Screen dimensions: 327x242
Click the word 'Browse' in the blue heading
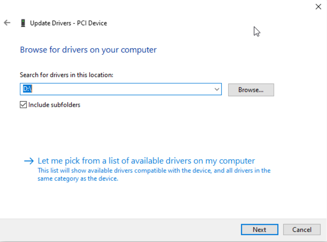33,50
